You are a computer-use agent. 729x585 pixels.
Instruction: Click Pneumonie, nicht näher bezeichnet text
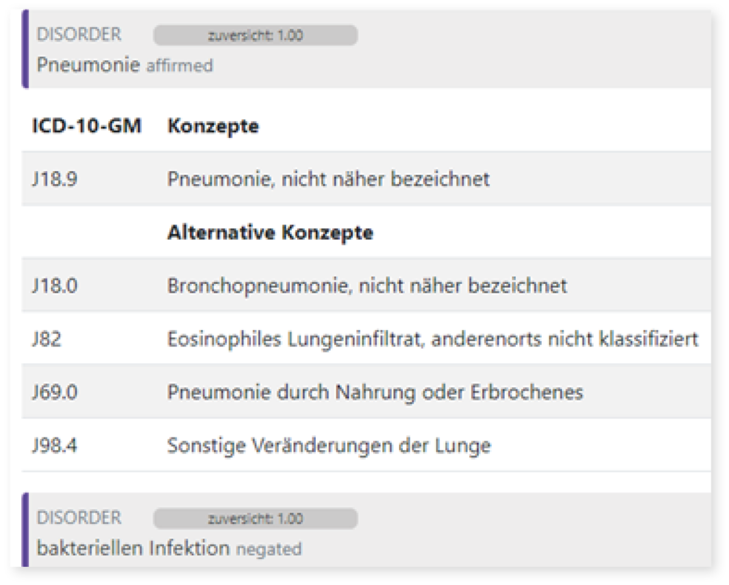click(x=328, y=179)
